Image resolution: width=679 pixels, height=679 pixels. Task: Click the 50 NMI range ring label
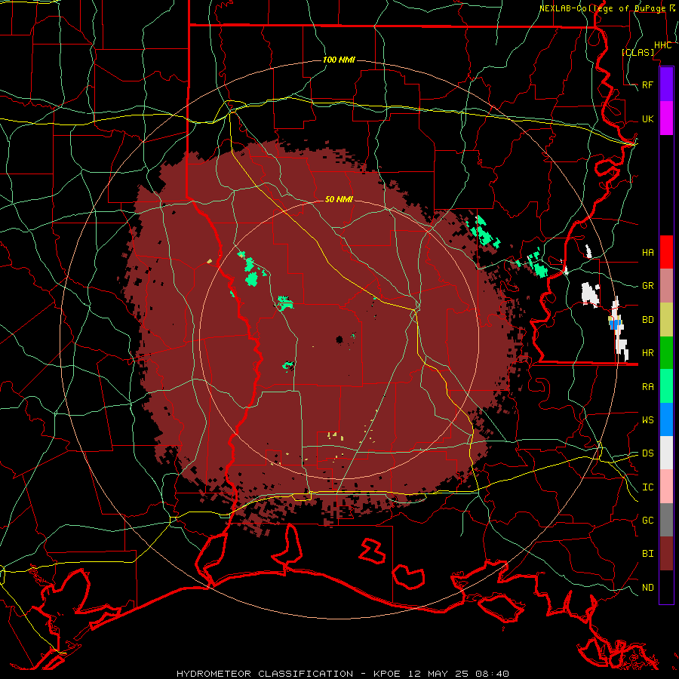click(339, 199)
